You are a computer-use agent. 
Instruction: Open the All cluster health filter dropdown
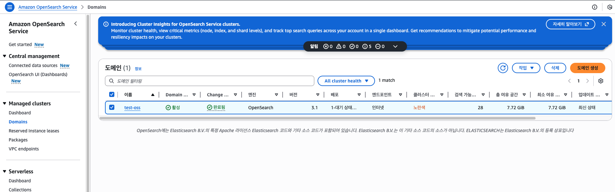point(346,81)
